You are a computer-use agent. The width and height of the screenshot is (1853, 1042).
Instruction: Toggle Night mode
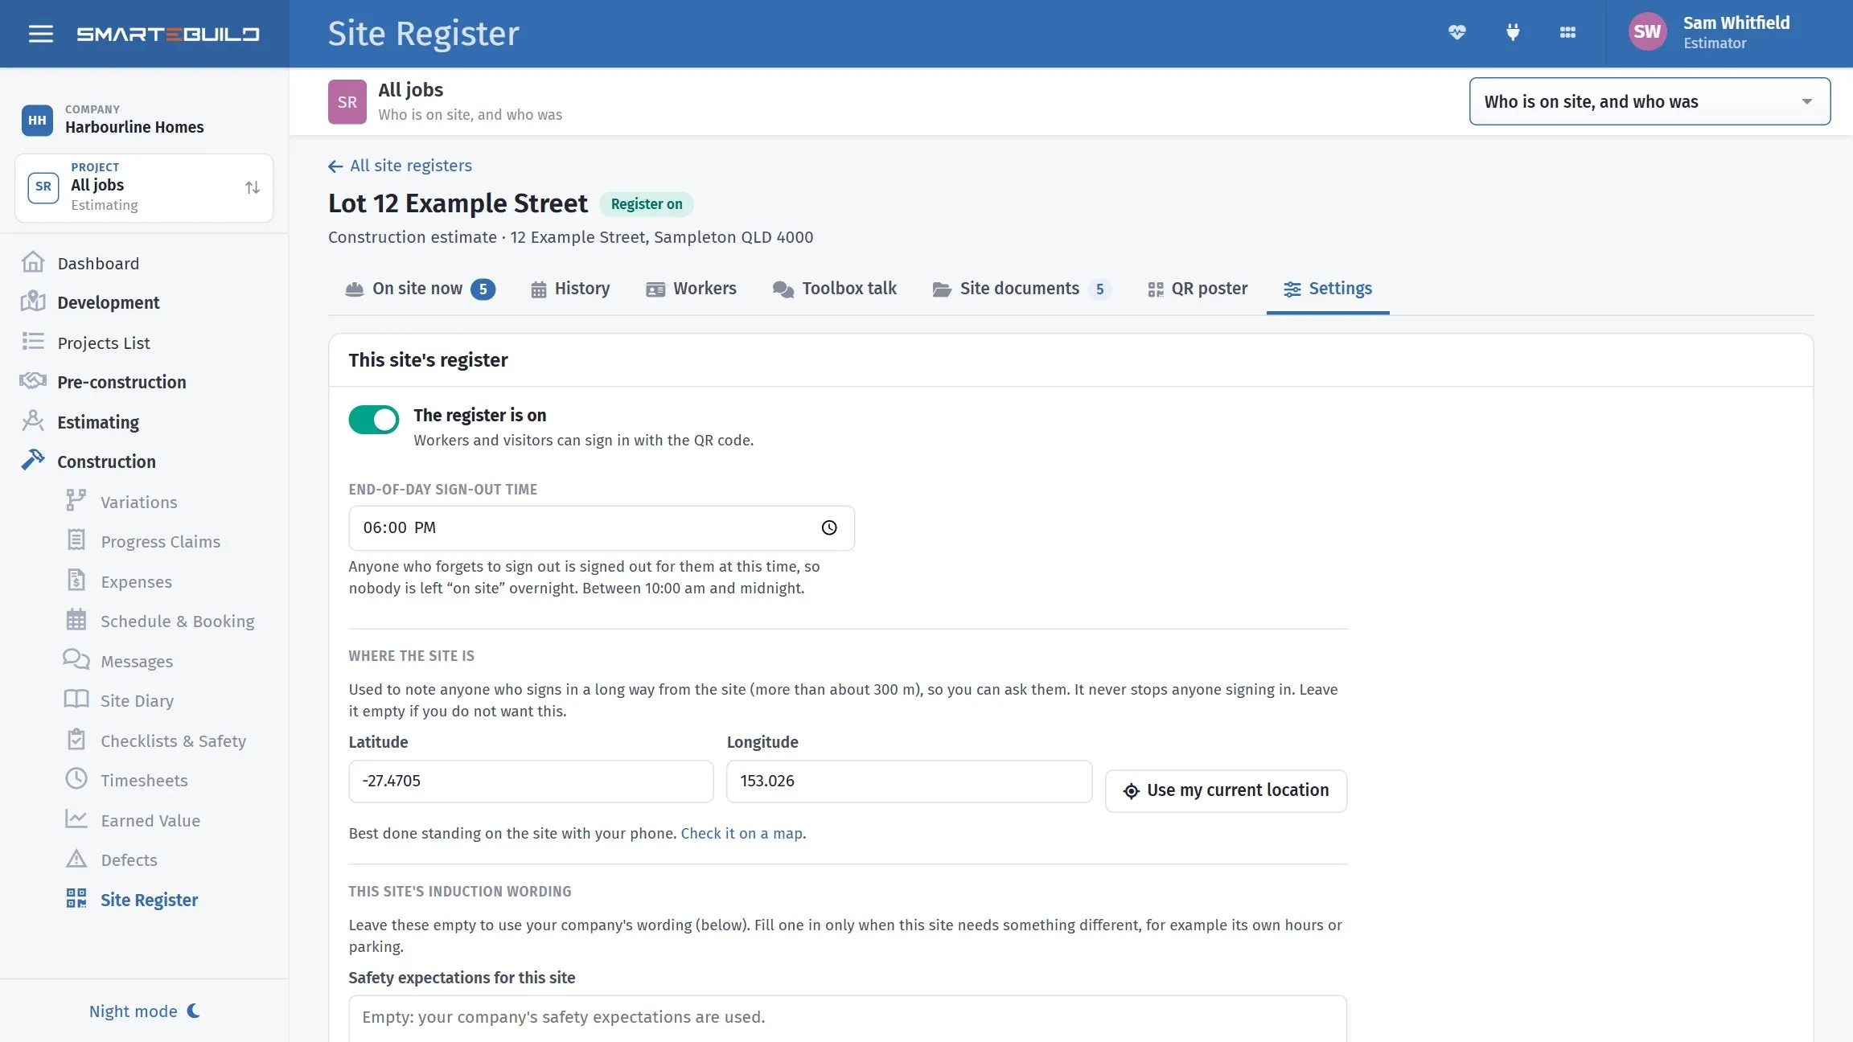coord(145,1011)
